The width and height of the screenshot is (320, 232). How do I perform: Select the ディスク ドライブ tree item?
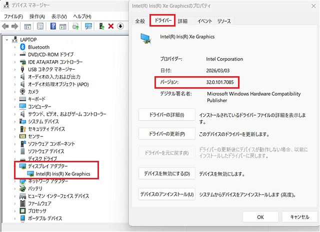[42, 158]
